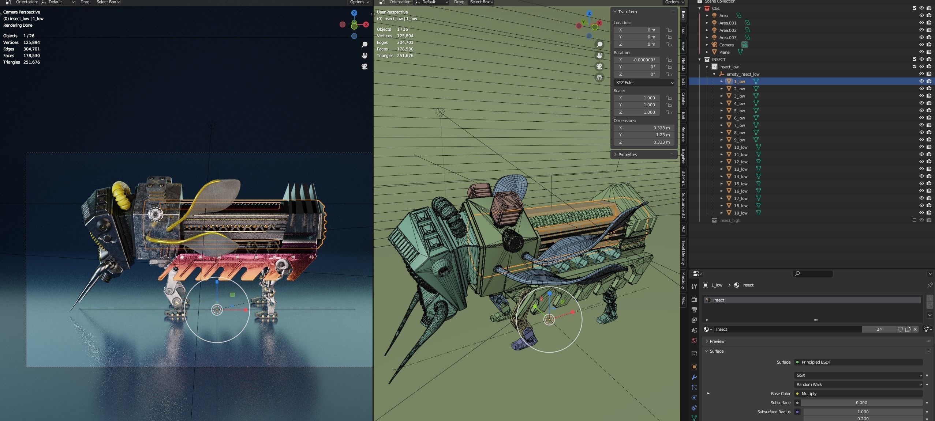This screenshot has width=935, height=421.
Task: Click Multiply Base Color node button
Action: pos(858,394)
